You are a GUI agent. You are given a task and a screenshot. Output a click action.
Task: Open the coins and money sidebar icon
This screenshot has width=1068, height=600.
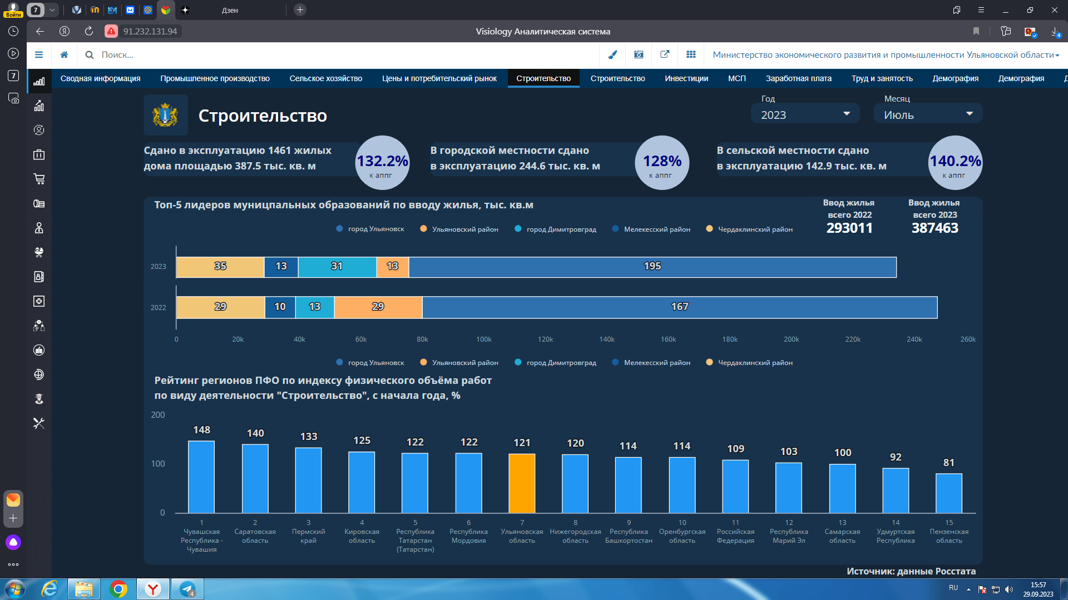[39, 203]
